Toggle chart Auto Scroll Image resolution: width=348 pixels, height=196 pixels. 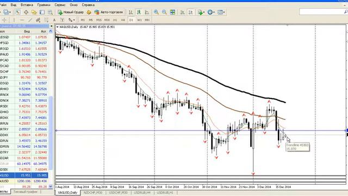pos(183,12)
